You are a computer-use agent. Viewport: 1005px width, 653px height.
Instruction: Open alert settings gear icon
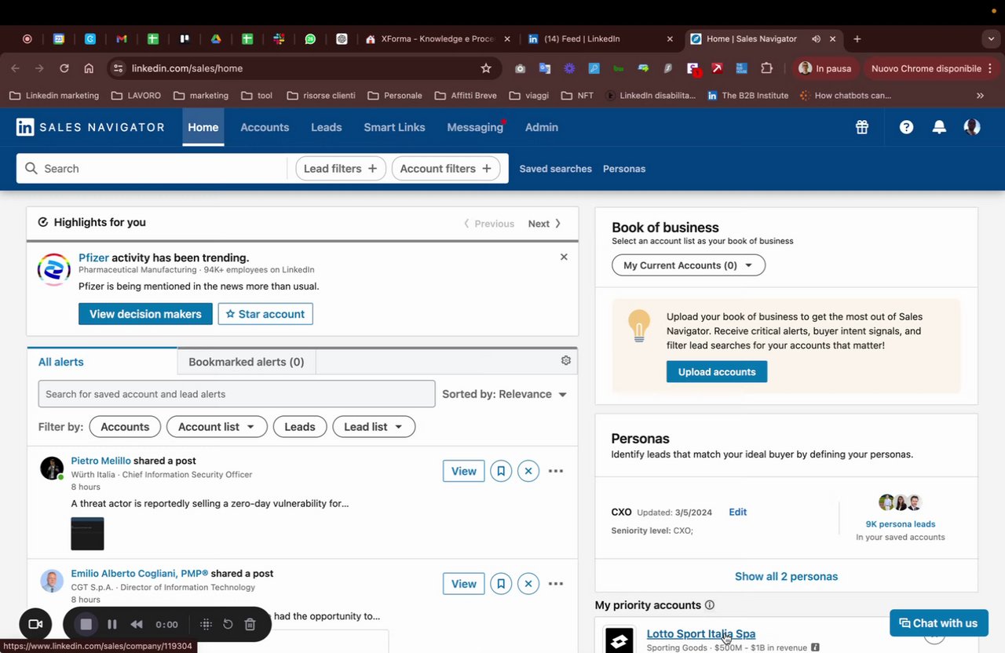click(x=565, y=360)
